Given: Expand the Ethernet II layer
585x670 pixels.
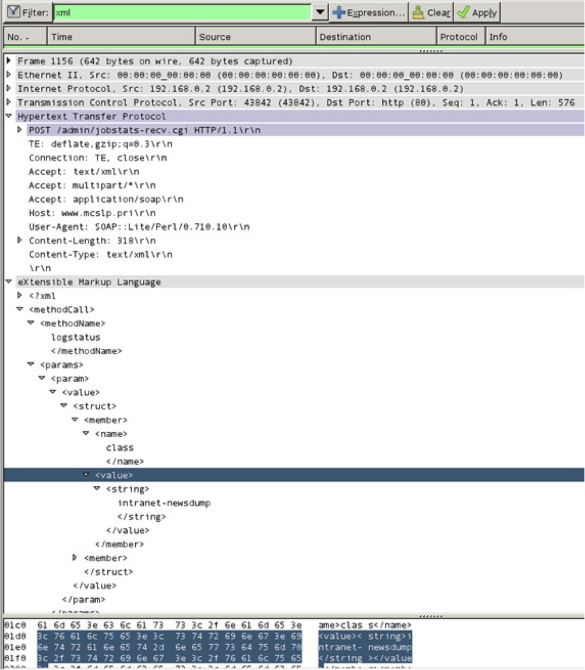Looking at the screenshot, I should pos(8,75).
